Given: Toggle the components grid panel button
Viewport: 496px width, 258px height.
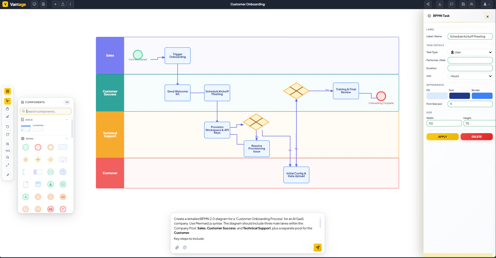Looking at the screenshot, I should (x=8, y=91).
